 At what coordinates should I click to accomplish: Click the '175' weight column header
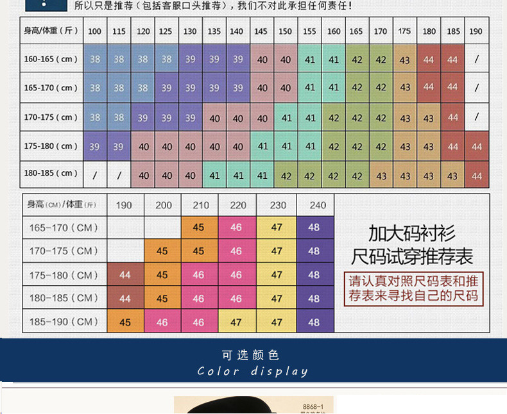(x=404, y=31)
